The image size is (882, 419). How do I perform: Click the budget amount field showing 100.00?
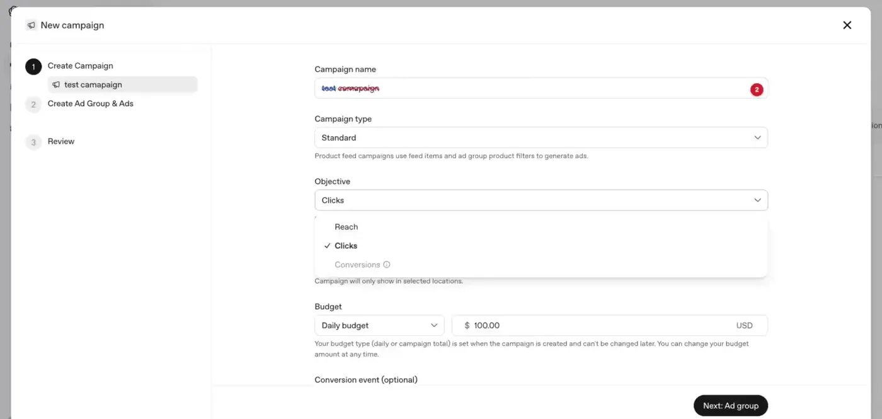(x=610, y=325)
